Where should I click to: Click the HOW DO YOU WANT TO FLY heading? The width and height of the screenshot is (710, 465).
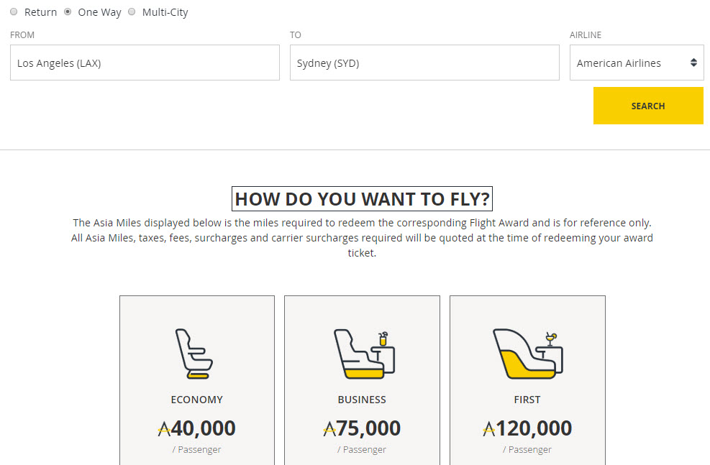pyautogui.click(x=362, y=199)
